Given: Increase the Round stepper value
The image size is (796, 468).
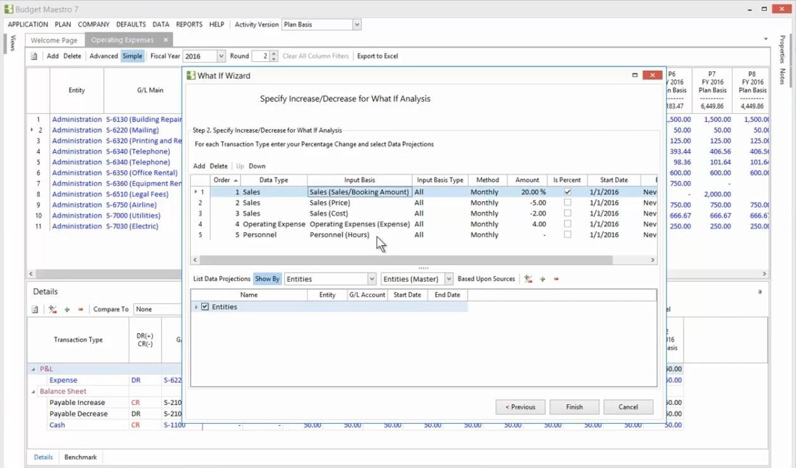Looking at the screenshot, I should click(273, 54).
